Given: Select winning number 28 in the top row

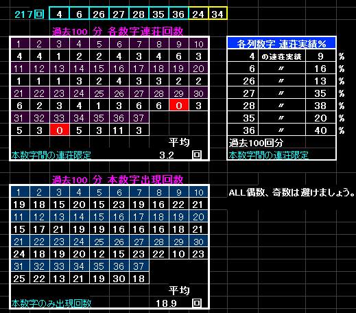Looking at the screenshot, I should (x=139, y=14).
